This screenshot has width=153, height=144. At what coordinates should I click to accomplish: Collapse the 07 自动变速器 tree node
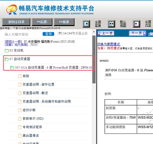point(20,59)
